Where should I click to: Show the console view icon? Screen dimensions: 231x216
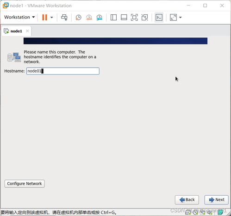point(159,18)
